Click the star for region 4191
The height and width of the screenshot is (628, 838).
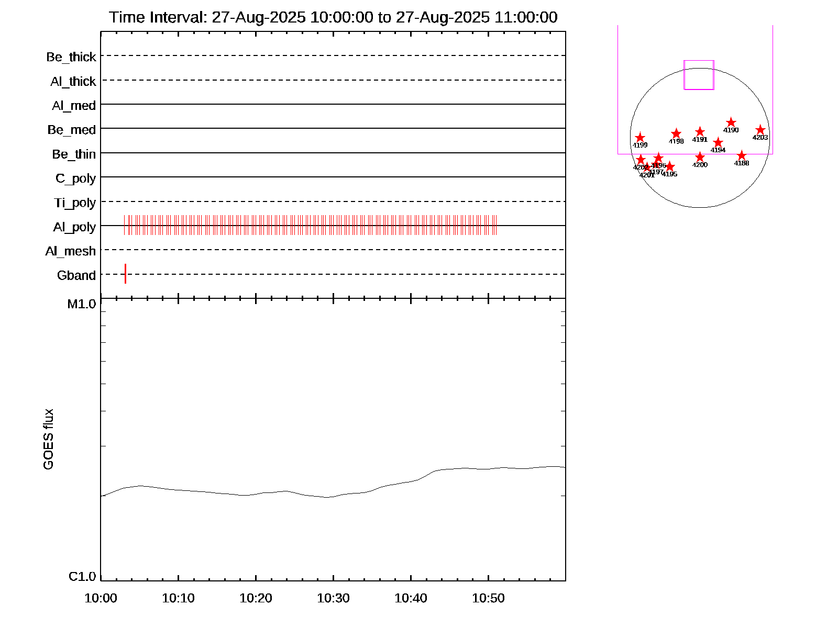pos(700,132)
